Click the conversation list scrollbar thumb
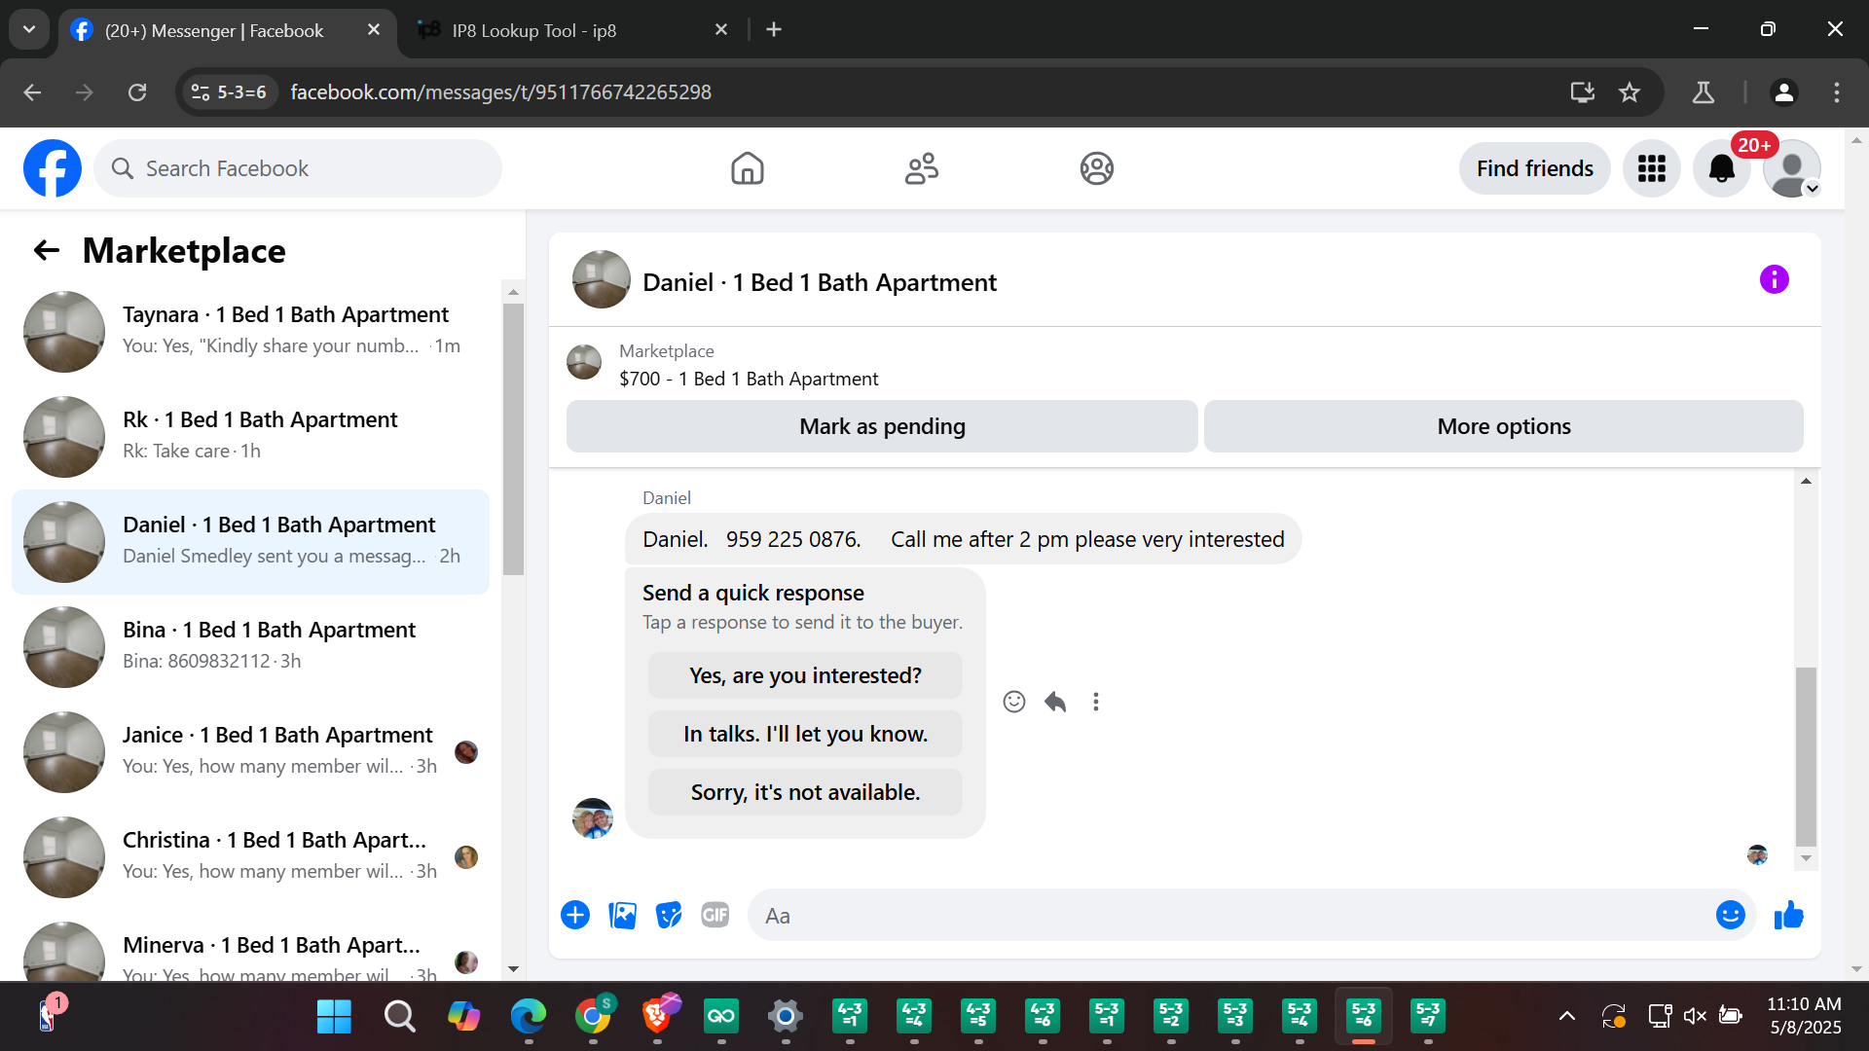Image resolution: width=1869 pixels, height=1051 pixels. pyautogui.click(x=513, y=439)
